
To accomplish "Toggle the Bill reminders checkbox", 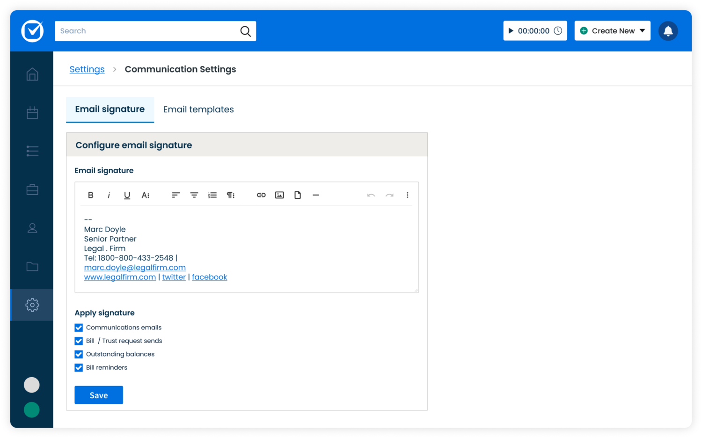I will click(x=79, y=367).
